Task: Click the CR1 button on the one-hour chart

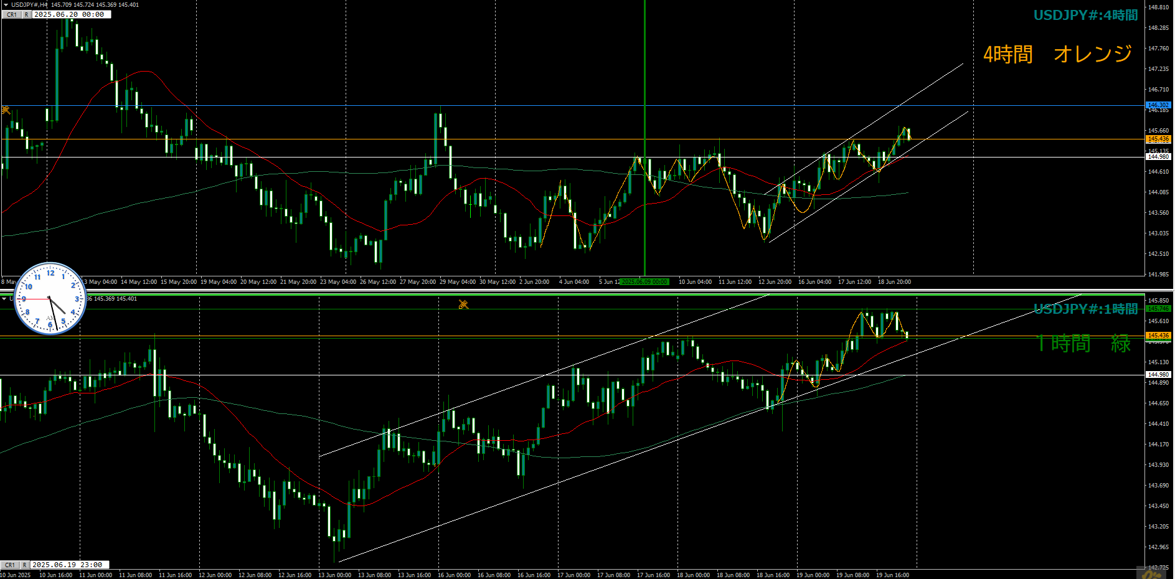Action: [10, 565]
